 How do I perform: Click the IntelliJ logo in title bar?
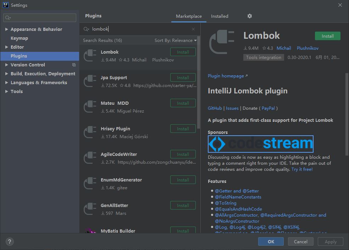pos(6,5)
